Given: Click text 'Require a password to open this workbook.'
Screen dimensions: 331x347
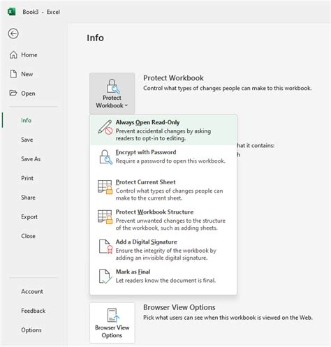Looking at the screenshot, I should coord(170,161).
